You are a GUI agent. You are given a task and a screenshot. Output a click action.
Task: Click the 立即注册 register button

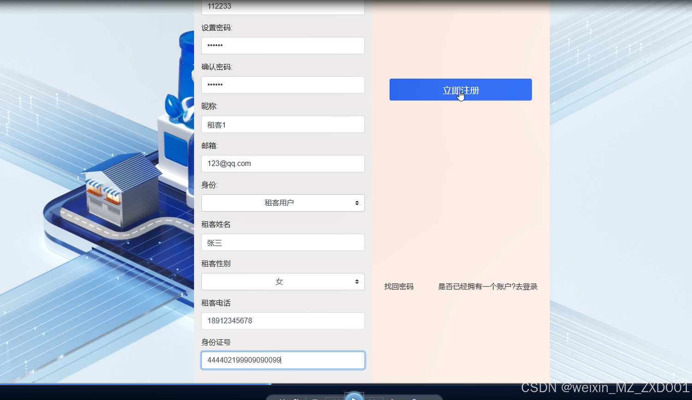pyautogui.click(x=460, y=89)
